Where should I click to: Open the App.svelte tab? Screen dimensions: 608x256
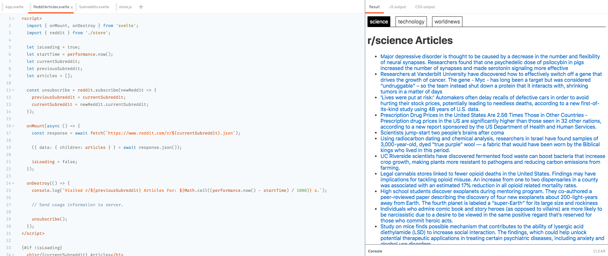click(14, 7)
